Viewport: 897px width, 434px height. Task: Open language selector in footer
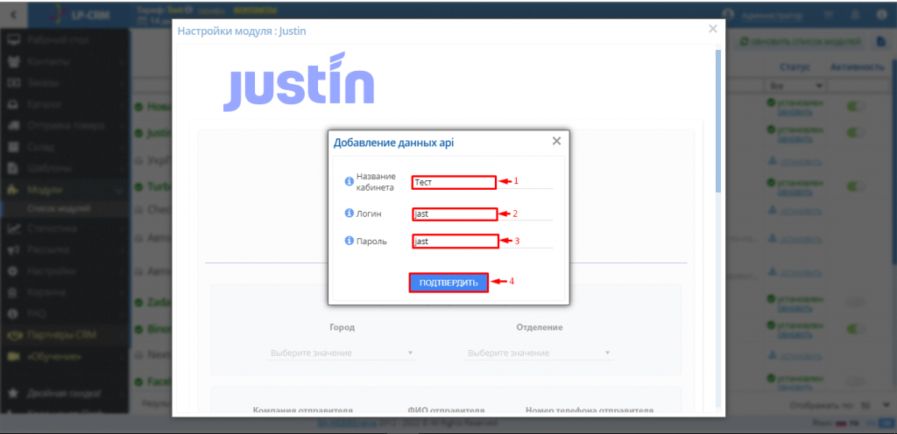tap(850, 423)
